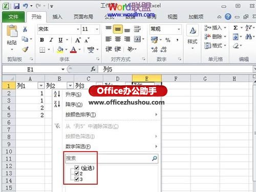Image resolution: width=256 pixels, height=192 pixels.
Task: Toggle Italic formatting
Action: click(x=51, y=40)
